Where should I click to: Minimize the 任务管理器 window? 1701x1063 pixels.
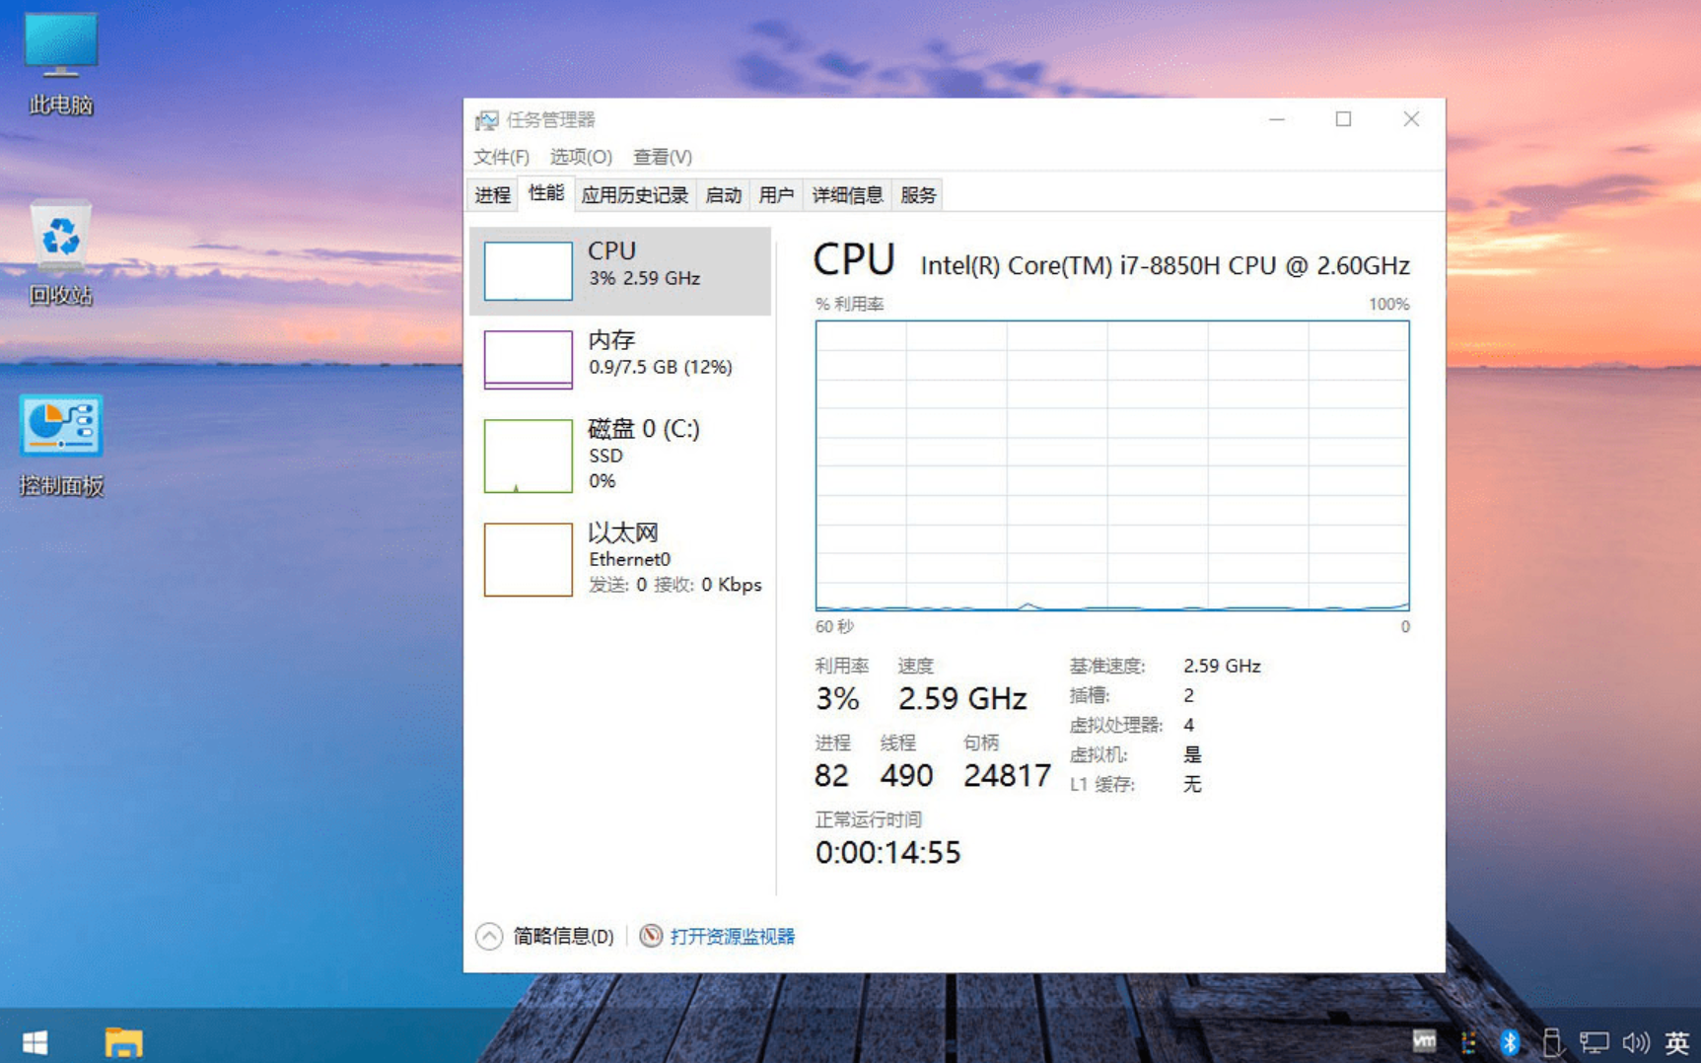[1277, 119]
